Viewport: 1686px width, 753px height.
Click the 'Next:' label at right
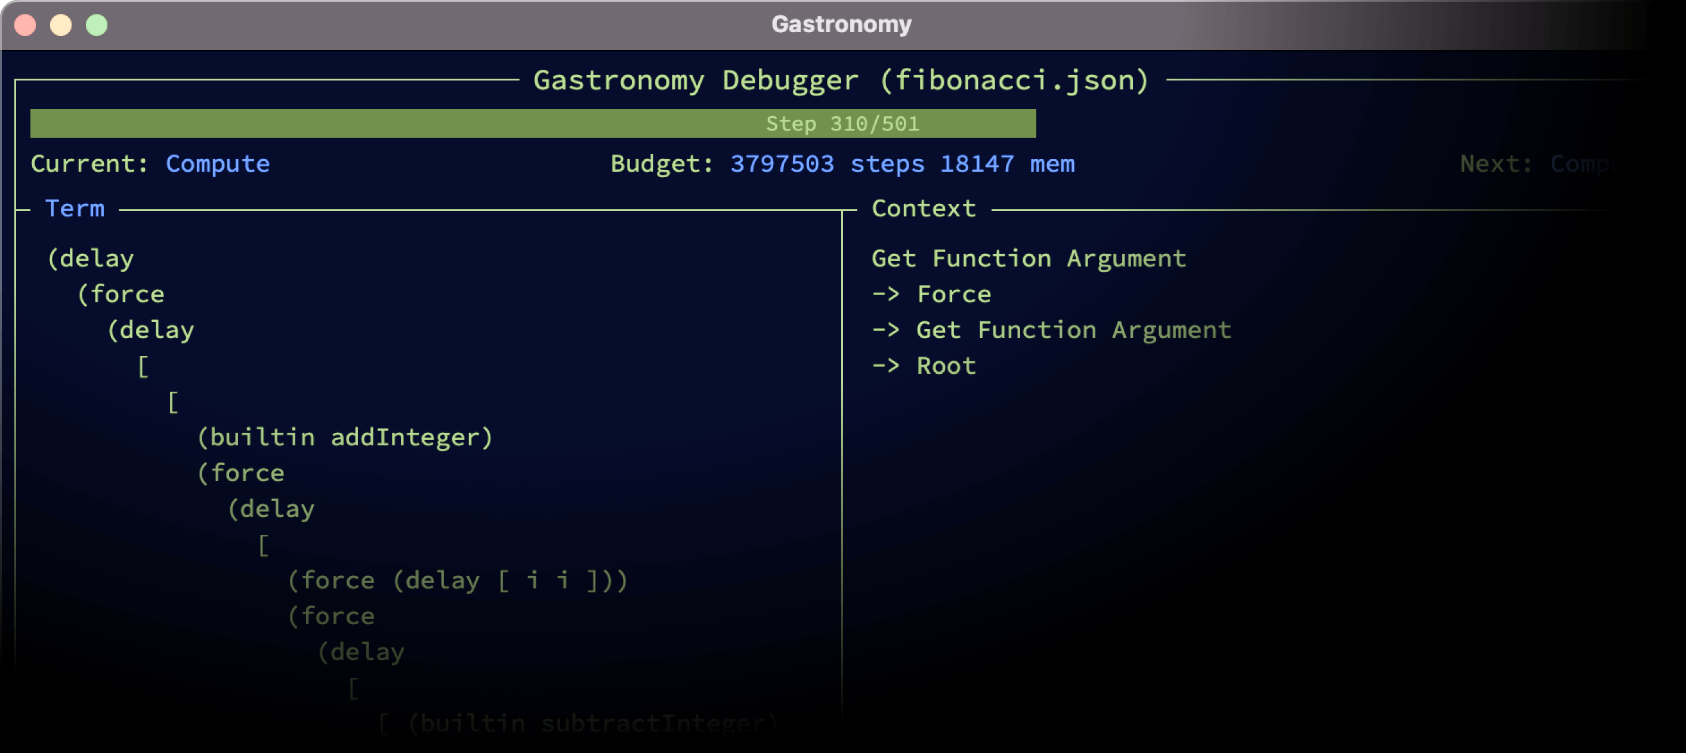point(1496,163)
